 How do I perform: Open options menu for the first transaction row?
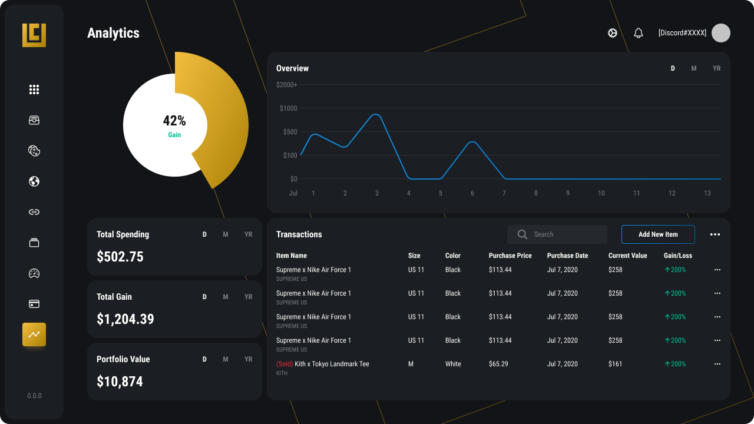point(717,270)
